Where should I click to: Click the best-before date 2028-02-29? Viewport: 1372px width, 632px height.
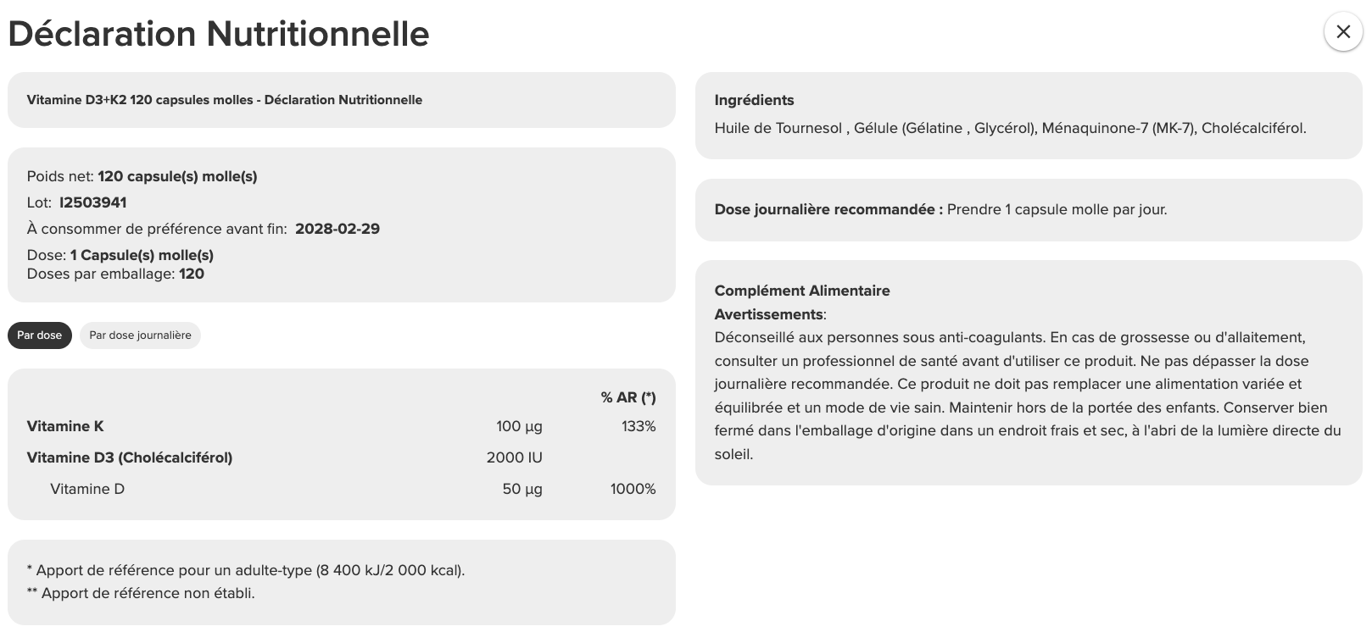[337, 229]
